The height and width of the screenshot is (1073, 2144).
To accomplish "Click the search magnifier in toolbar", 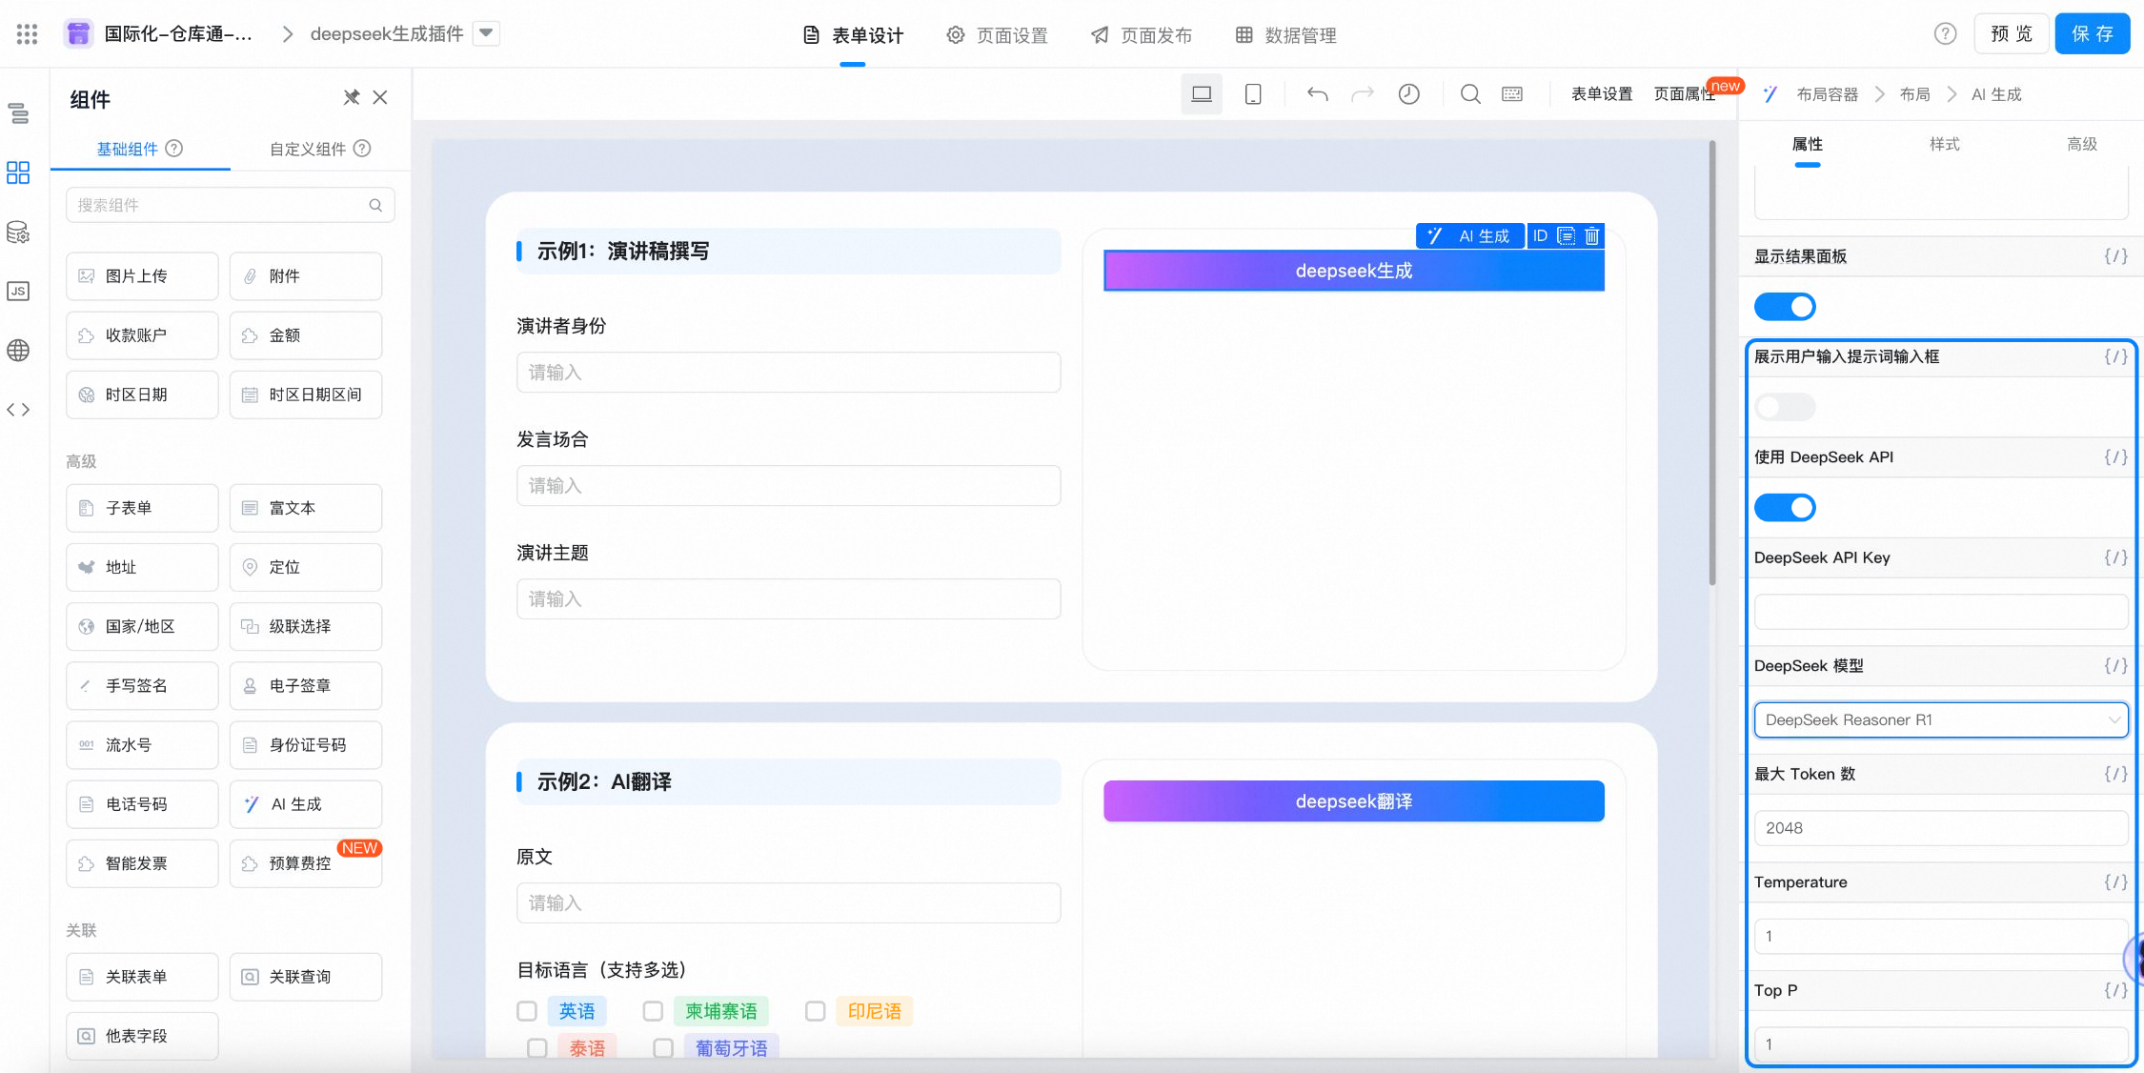I will coord(1470,94).
